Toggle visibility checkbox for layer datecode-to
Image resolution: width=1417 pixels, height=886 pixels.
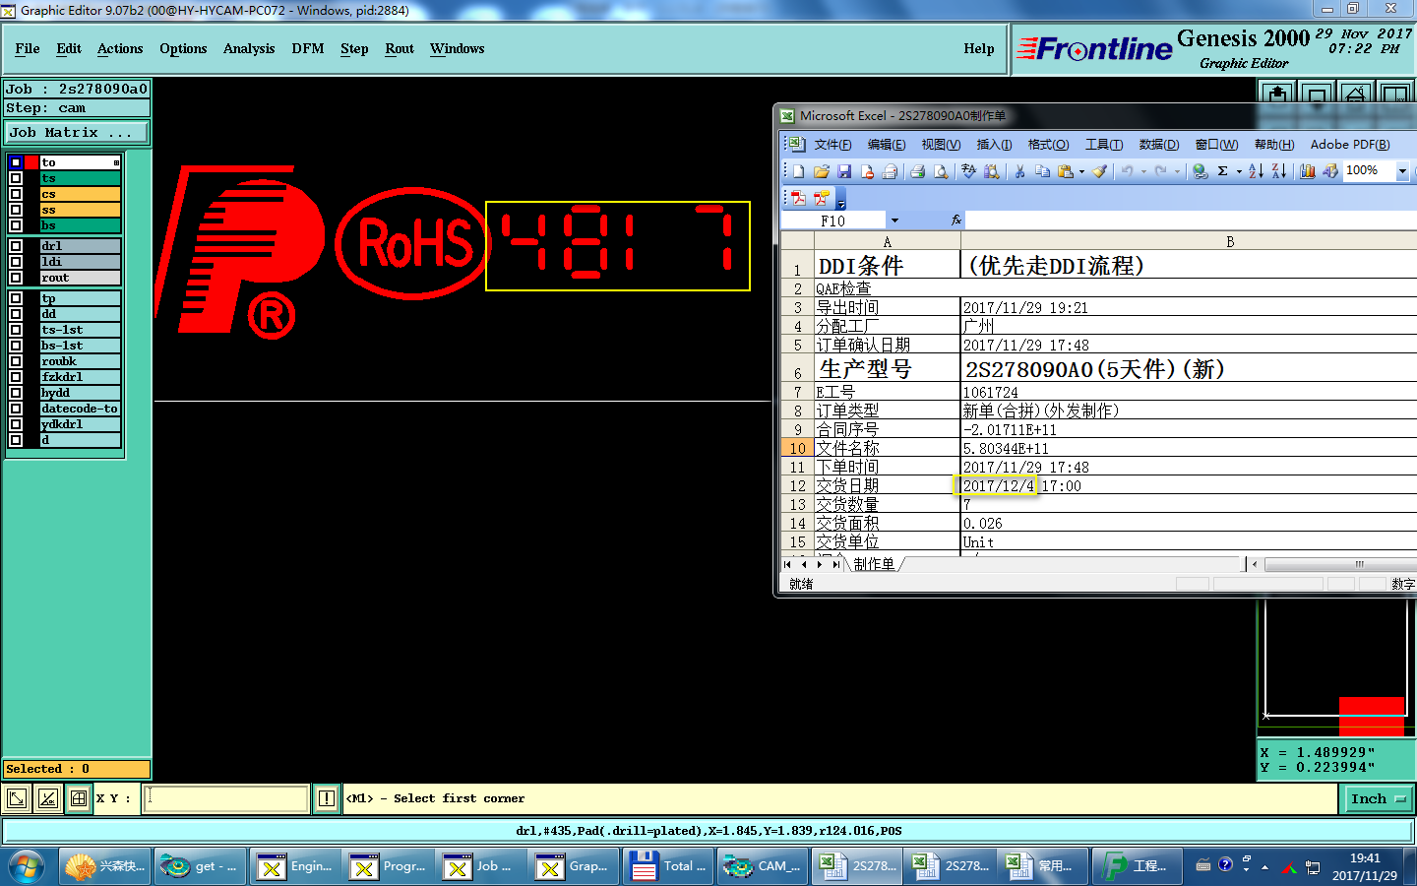tap(16, 409)
